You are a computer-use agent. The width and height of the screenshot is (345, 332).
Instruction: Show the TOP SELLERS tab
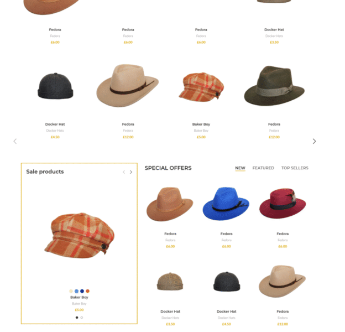pyautogui.click(x=295, y=168)
